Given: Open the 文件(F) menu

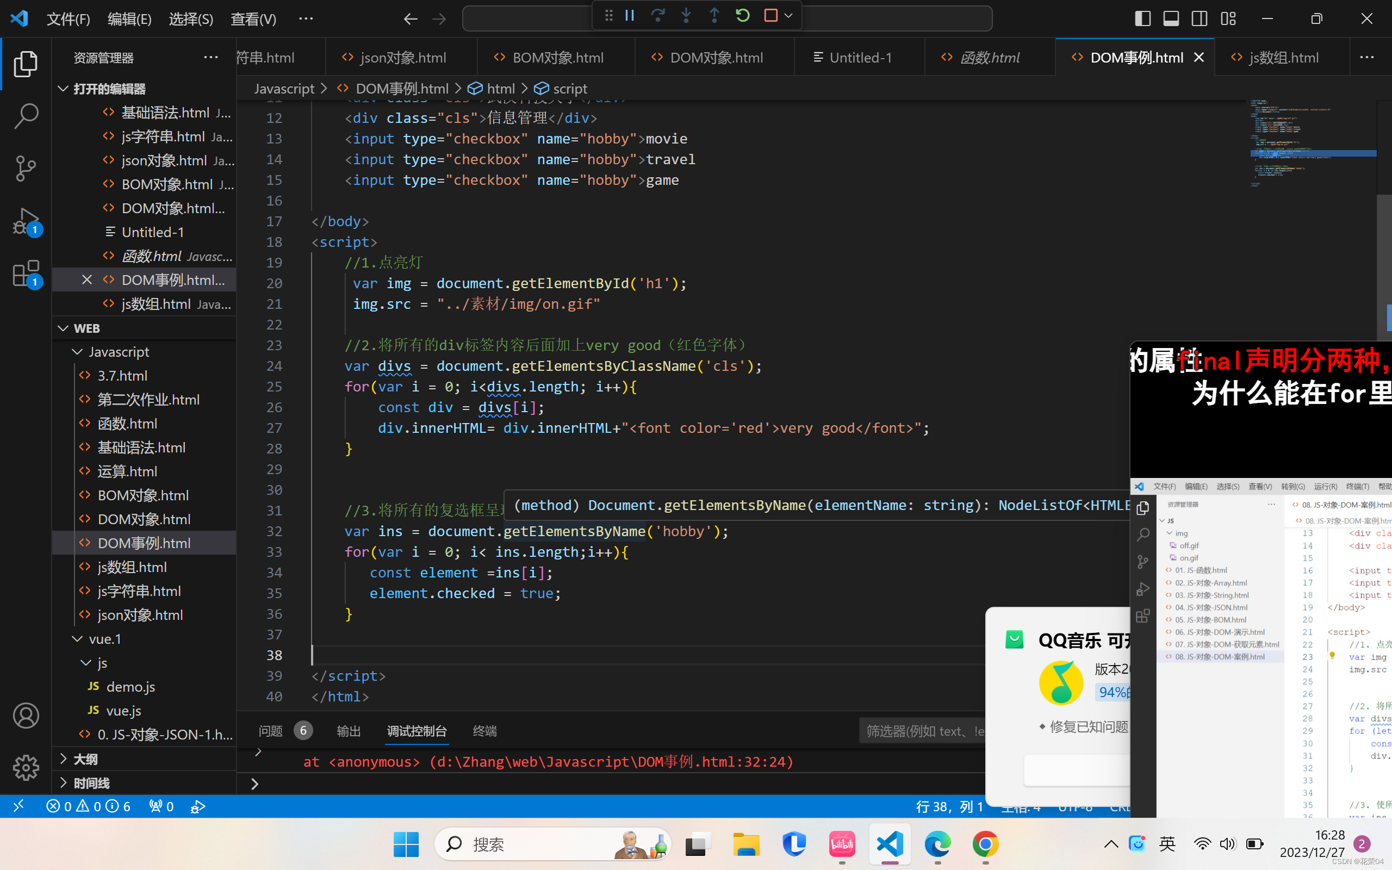Looking at the screenshot, I should click(68, 19).
